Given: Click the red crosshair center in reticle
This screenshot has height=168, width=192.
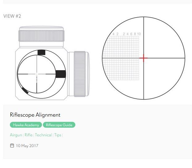Looking at the screenshot, I should 144,58.
